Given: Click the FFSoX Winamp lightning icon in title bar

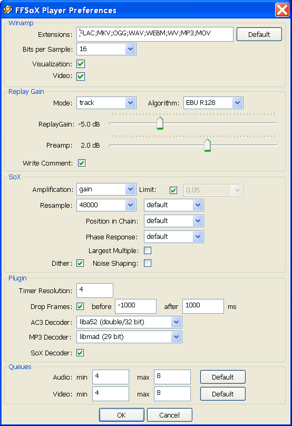Looking at the screenshot, I should [x=7, y=10].
